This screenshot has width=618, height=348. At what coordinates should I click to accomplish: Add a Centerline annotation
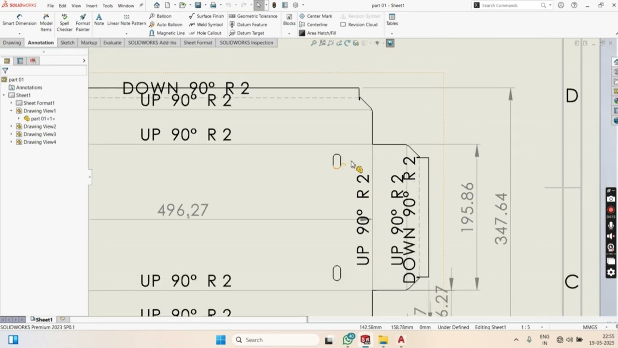(x=313, y=25)
